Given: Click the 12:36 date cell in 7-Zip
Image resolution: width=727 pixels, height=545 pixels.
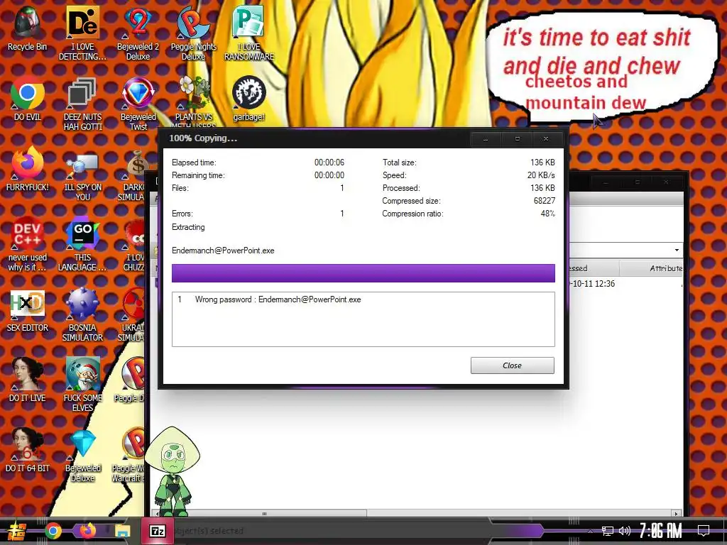Looking at the screenshot, I should point(594,284).
